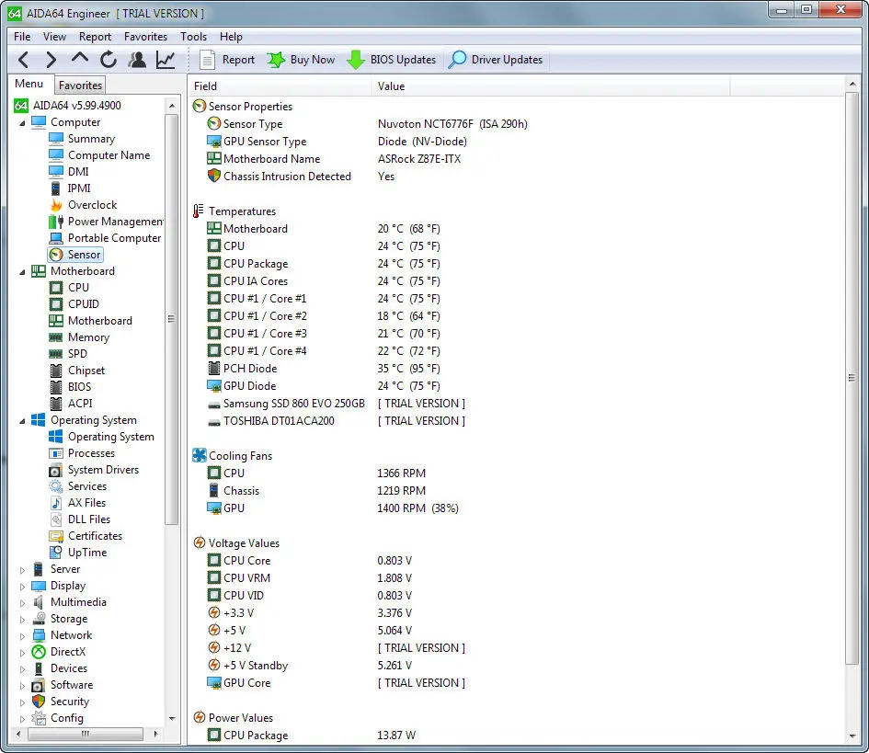Click the Security shield icon in the tree
The width and height of the screenshot is (869, 753).
39,702
